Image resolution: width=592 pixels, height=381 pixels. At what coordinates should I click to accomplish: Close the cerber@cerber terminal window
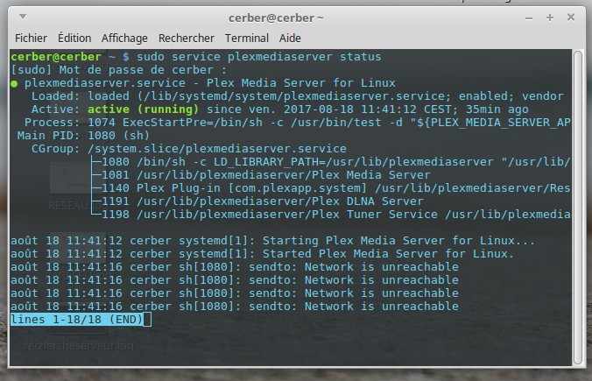point(571,17)
